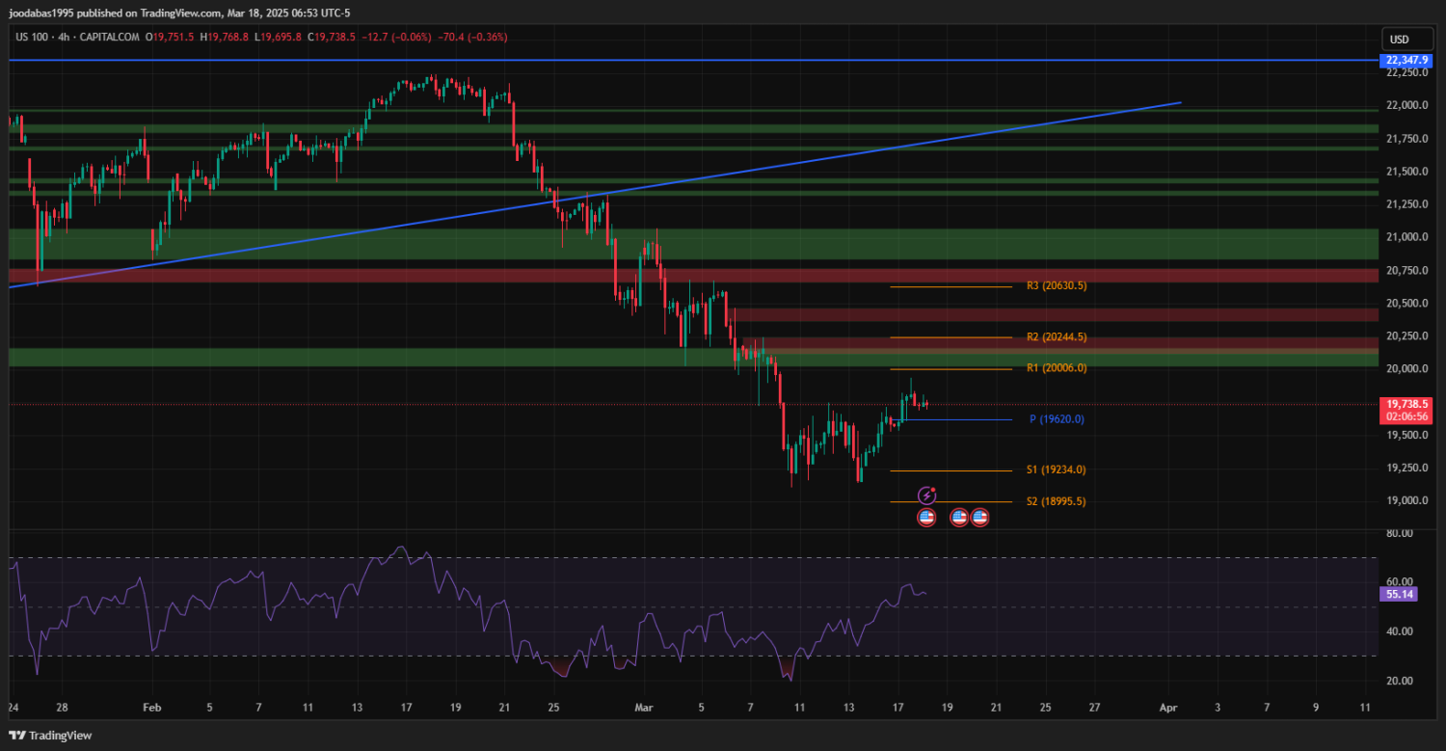Select the purple 55.14 RSI value label
The image size is (1446, 751).
pyautogui.click(x=1401, y=594)
